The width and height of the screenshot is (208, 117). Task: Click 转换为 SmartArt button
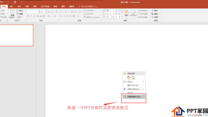click(92, 17)
